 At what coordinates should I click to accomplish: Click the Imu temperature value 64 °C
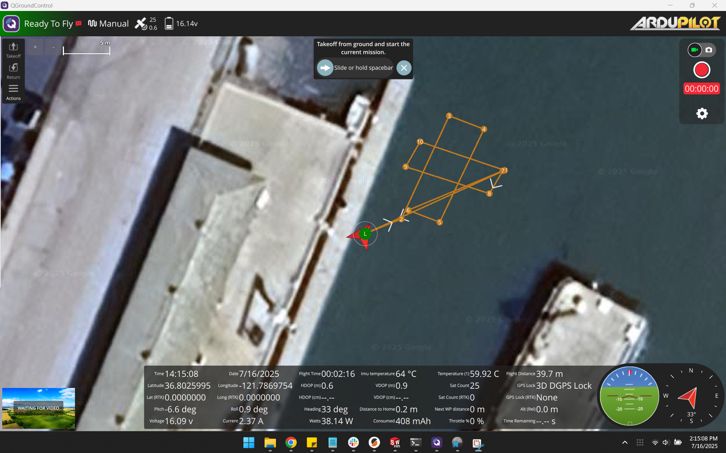point(406,374)
